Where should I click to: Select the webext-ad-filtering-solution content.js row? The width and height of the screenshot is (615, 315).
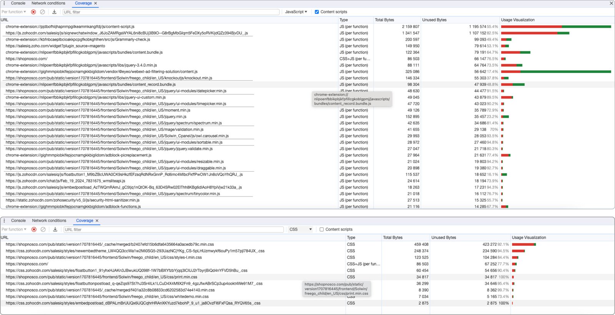(307, 71)
